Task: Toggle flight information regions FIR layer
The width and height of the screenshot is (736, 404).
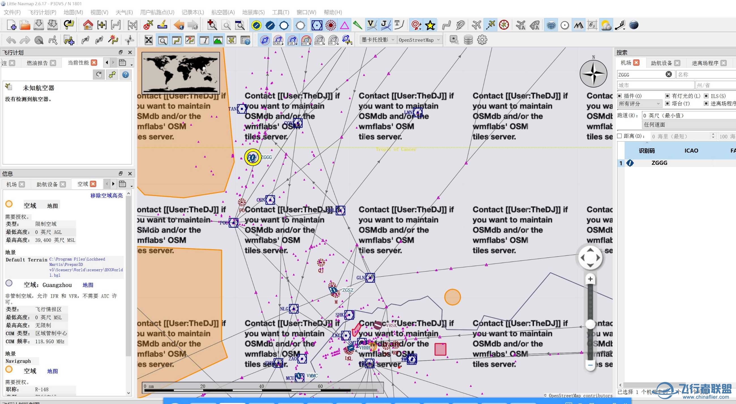Action: 292,40
